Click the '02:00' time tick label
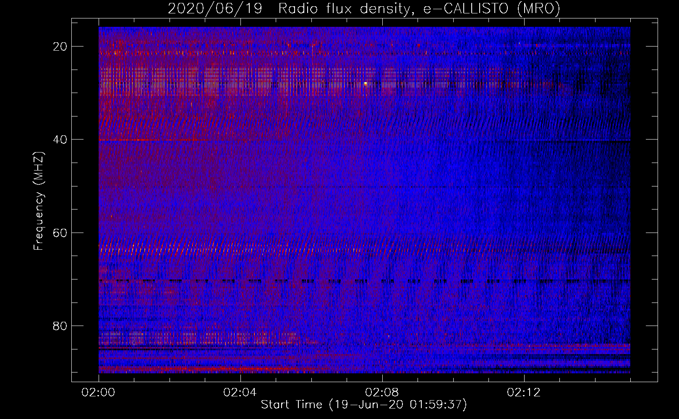This screenshot has width=679, height=419. [x=98, y=393]
